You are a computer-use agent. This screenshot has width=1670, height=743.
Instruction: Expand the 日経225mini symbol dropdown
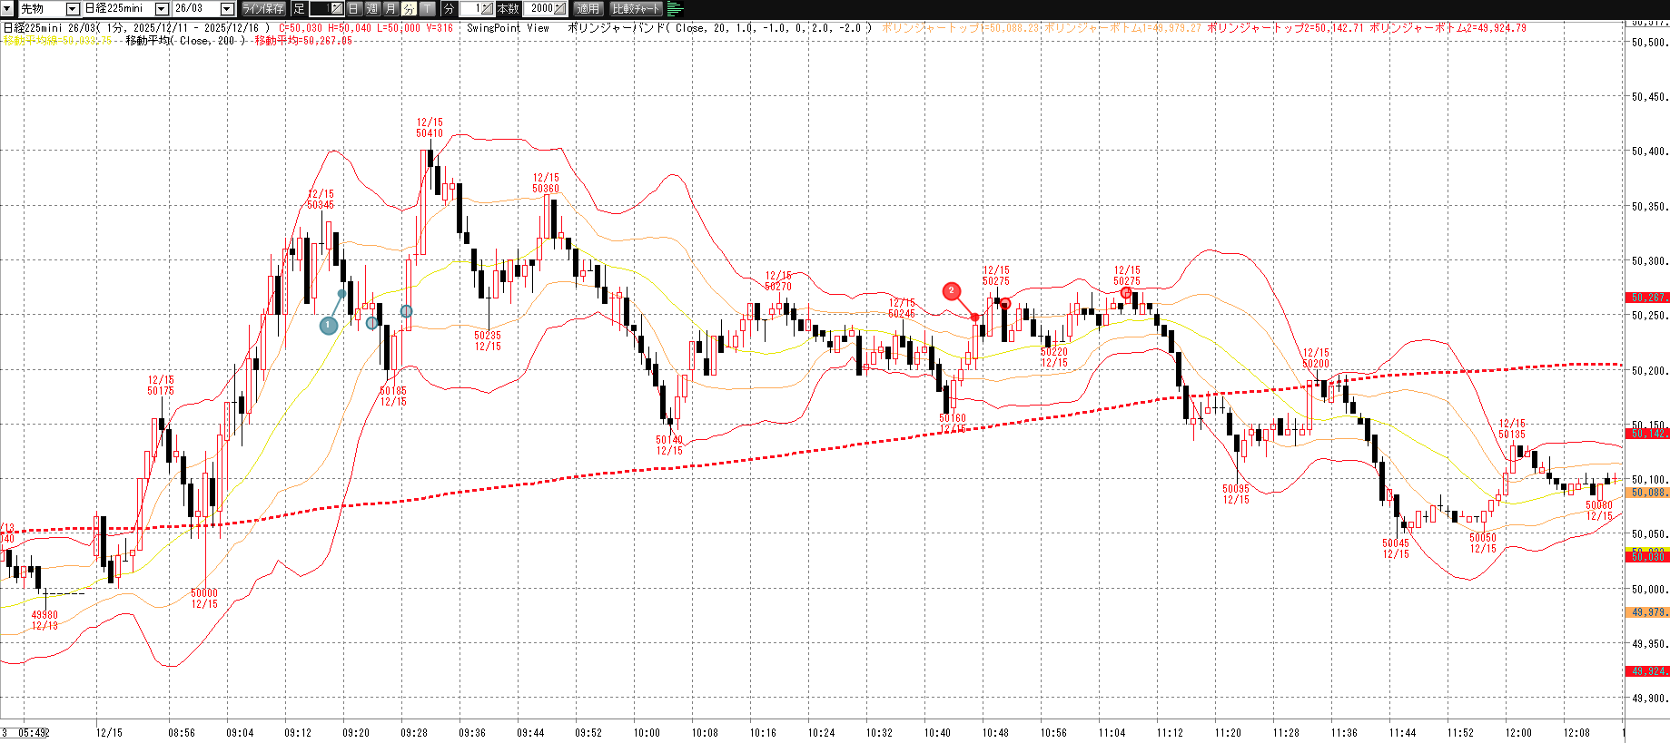point(162,8)
